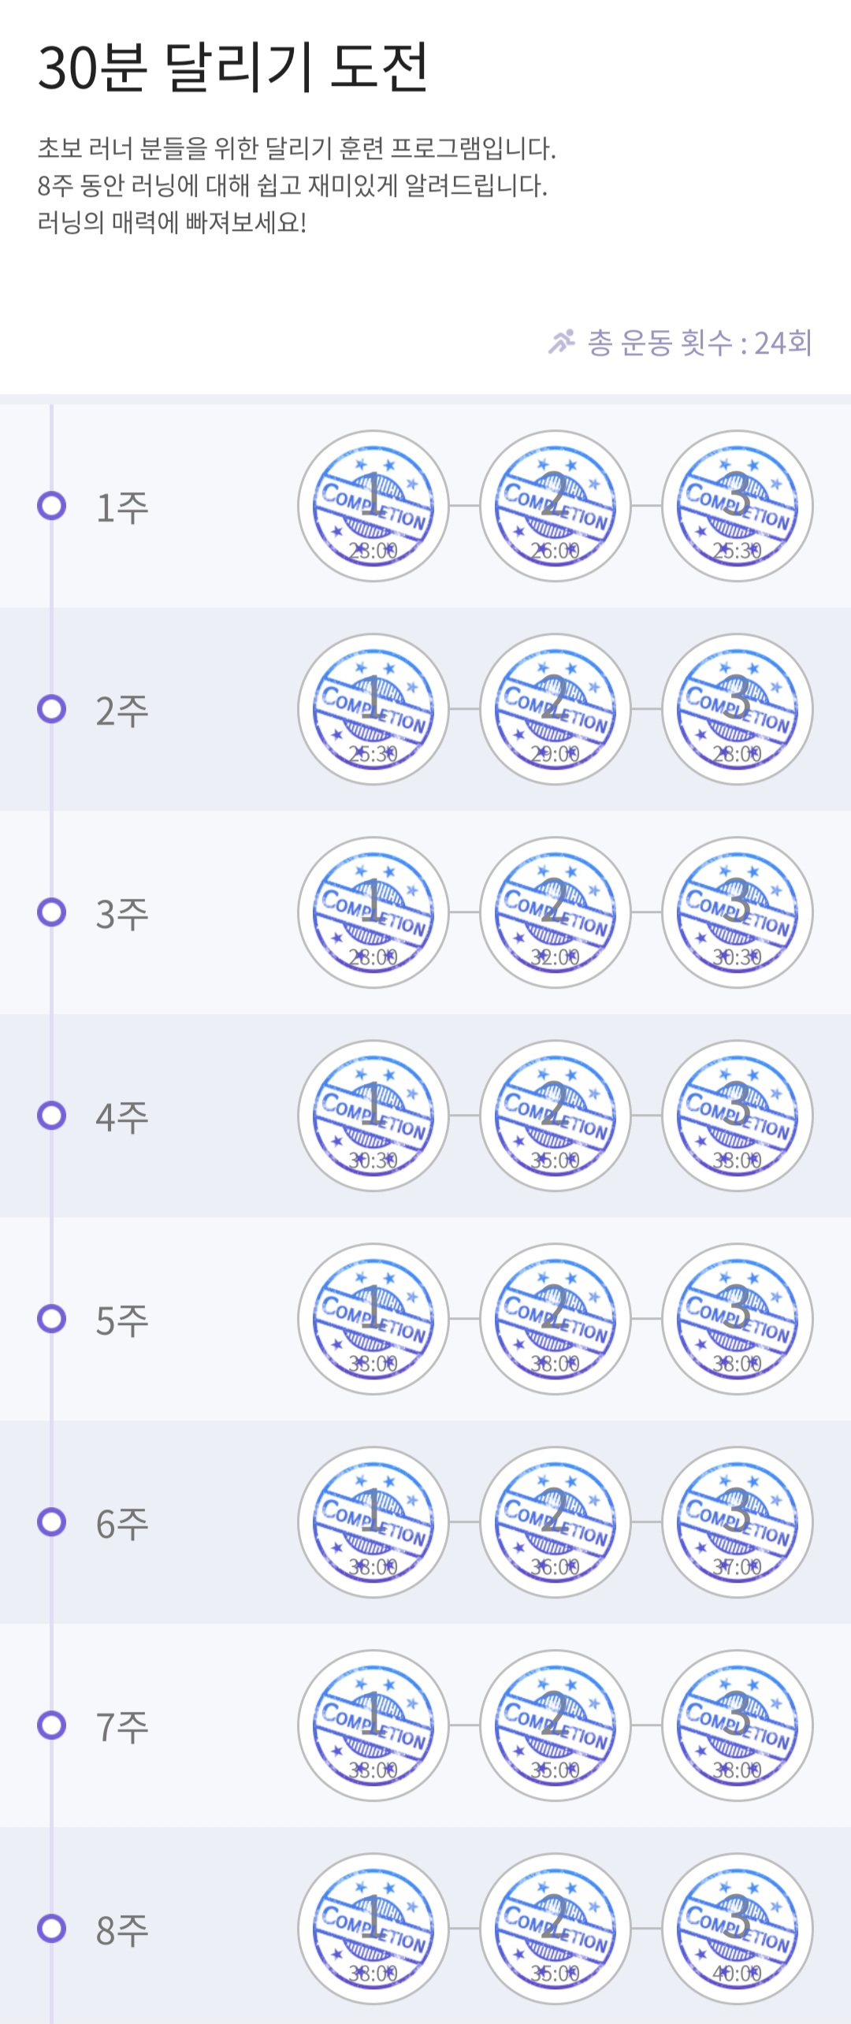Open week 1 session 1 completion stamp

coord(373,506)
